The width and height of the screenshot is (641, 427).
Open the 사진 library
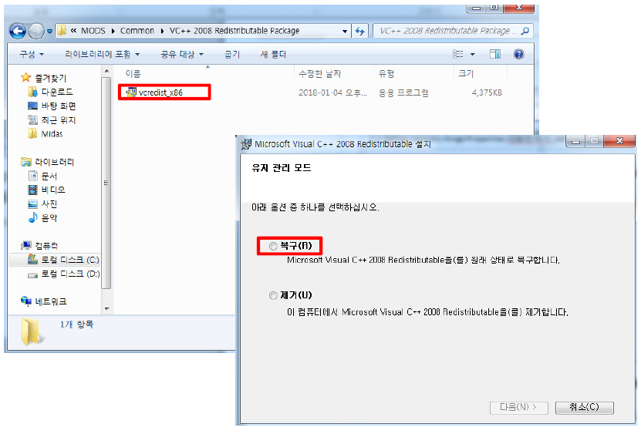pyautogui.click(x=49, y=204)
